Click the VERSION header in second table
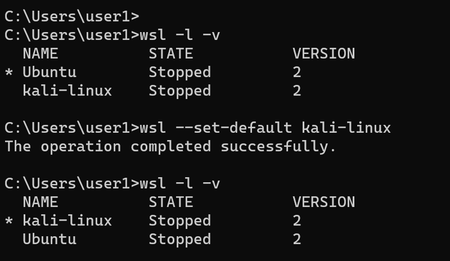The image size is (450, 261). coord(324,202)
